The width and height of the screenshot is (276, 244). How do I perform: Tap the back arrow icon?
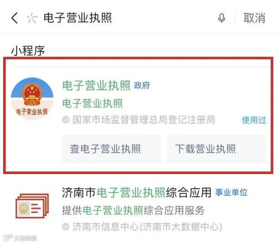click(15, 18)
